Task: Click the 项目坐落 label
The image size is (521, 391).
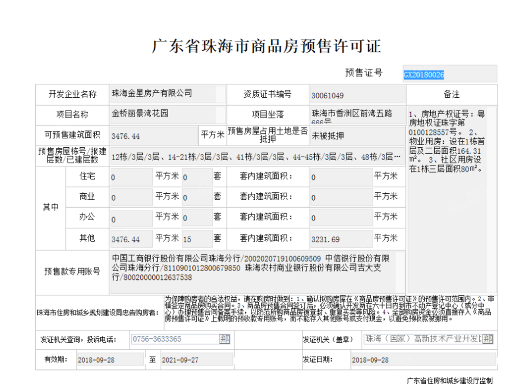Action: [268, 115]
